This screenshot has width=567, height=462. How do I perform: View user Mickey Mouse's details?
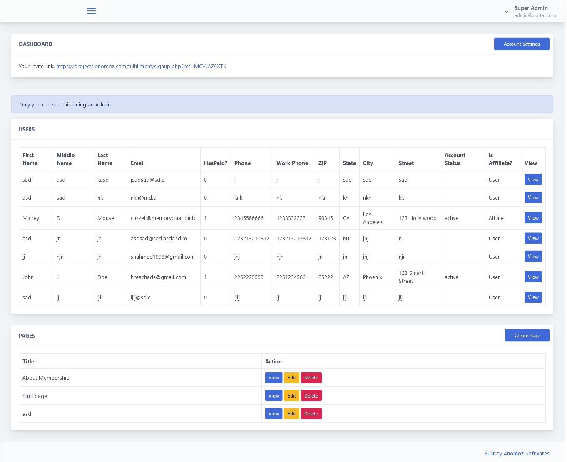click(x=533, y=218)
